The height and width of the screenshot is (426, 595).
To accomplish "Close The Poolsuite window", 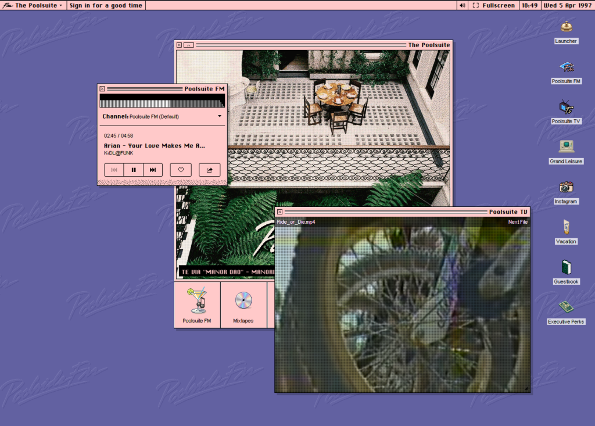I will click(x=179, y=45).
